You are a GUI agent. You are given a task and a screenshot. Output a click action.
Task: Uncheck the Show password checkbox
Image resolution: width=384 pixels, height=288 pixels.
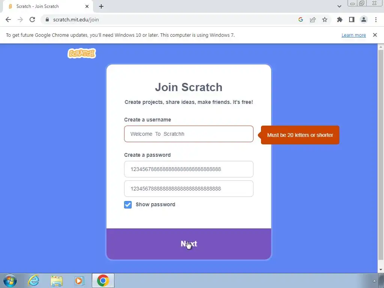point(128,204)
